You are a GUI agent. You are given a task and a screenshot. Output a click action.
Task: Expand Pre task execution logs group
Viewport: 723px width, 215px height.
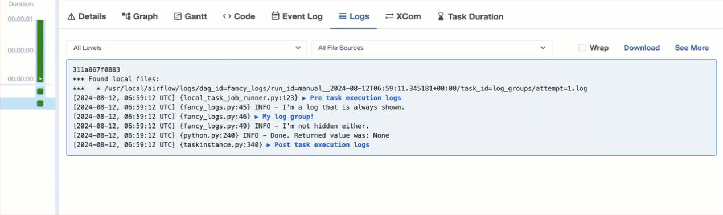(351, 98)
